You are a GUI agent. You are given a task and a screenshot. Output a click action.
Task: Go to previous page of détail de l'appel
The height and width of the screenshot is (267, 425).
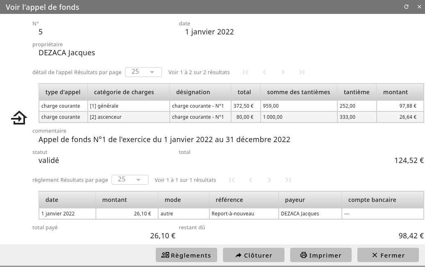[x=264, y=72]
